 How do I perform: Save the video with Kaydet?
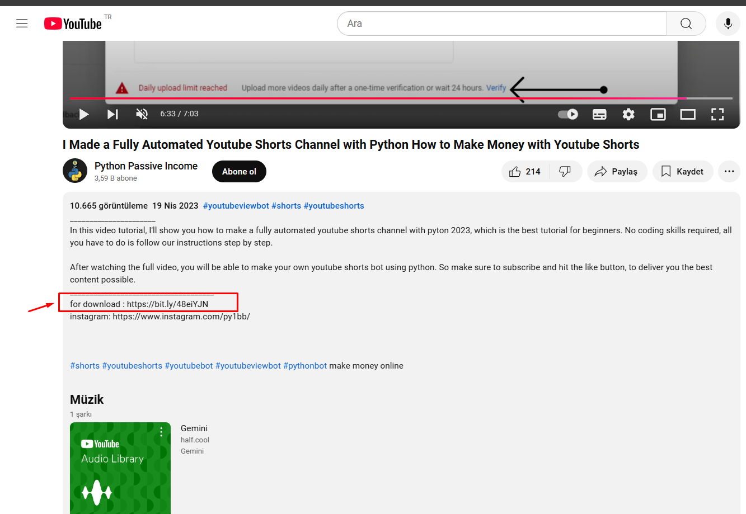(x=682, y=172)
